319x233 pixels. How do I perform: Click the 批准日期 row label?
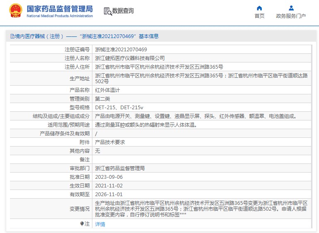pos(80,177)
